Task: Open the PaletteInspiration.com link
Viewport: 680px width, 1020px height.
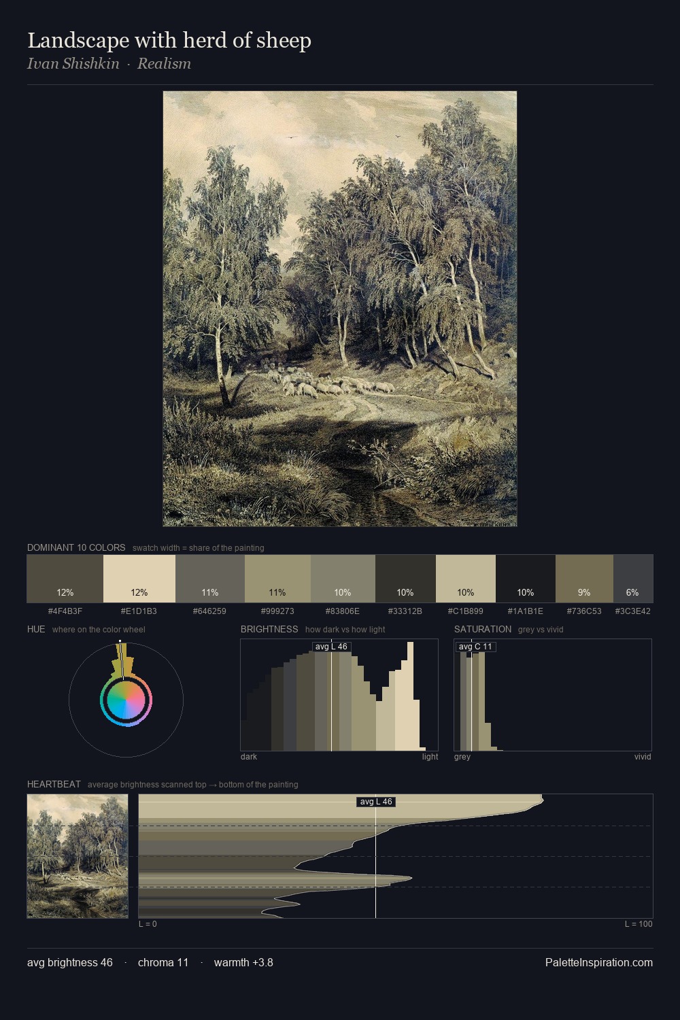Action: pos(599,962)
